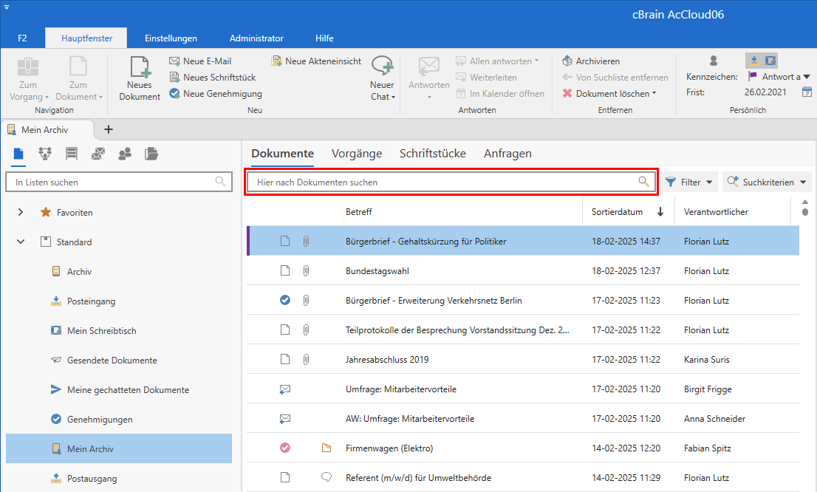Switch to the Vorgänge tab
817x492 pixels.
[357, 154]
